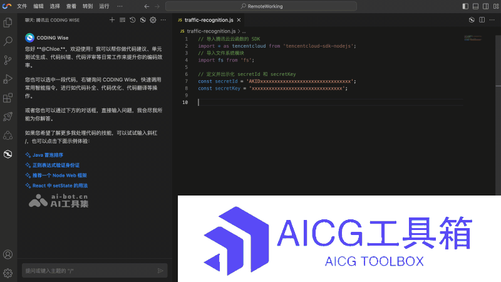Open the Extensions view
The image size is (501, 282).
[x=8, y=98]
